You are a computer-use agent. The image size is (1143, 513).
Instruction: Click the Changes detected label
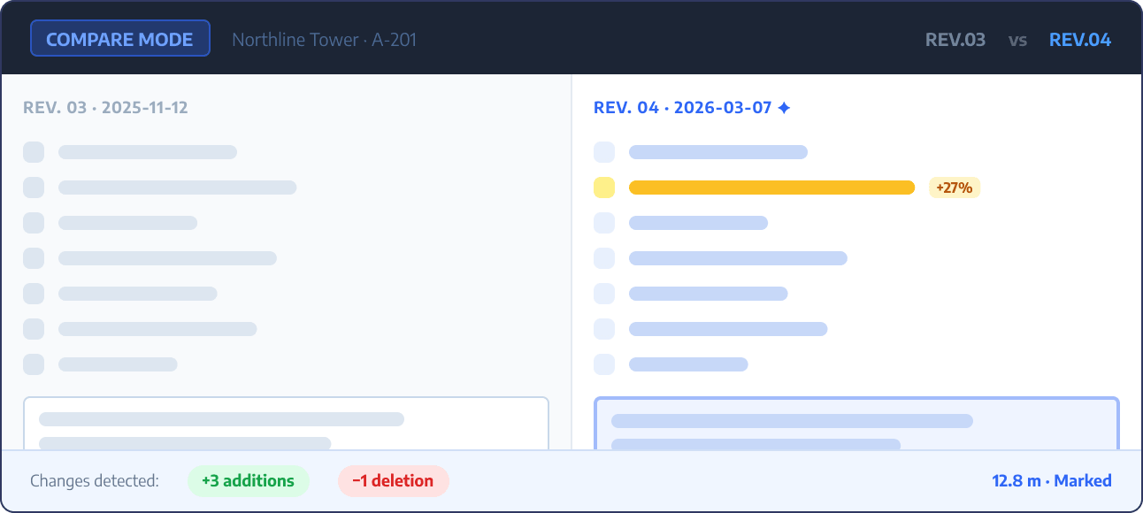(95, 481)
